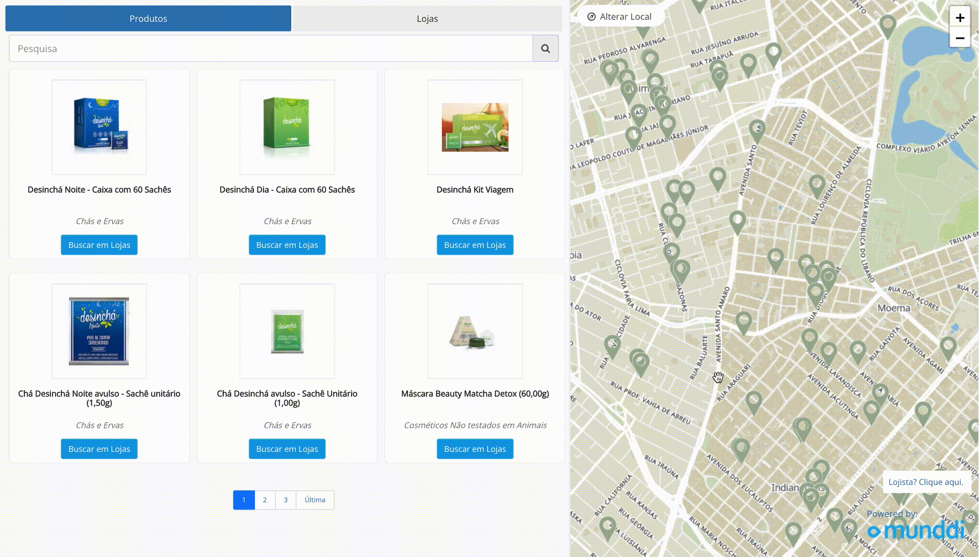Click map pin on Rua Lourenço de Almeida

click(817, 184)
